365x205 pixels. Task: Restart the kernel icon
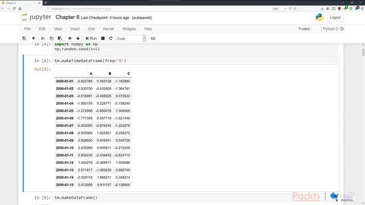pyautogui.click(x=111, y=38)
